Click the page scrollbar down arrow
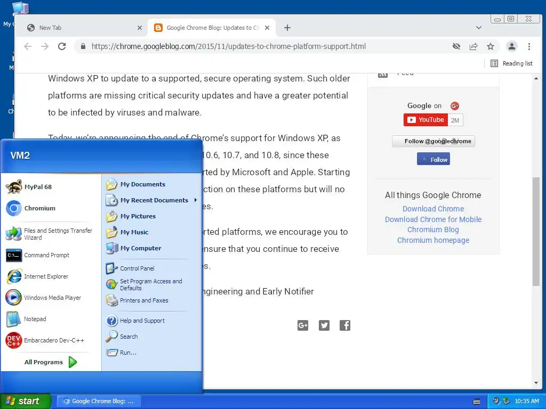 tap(536, 383)
